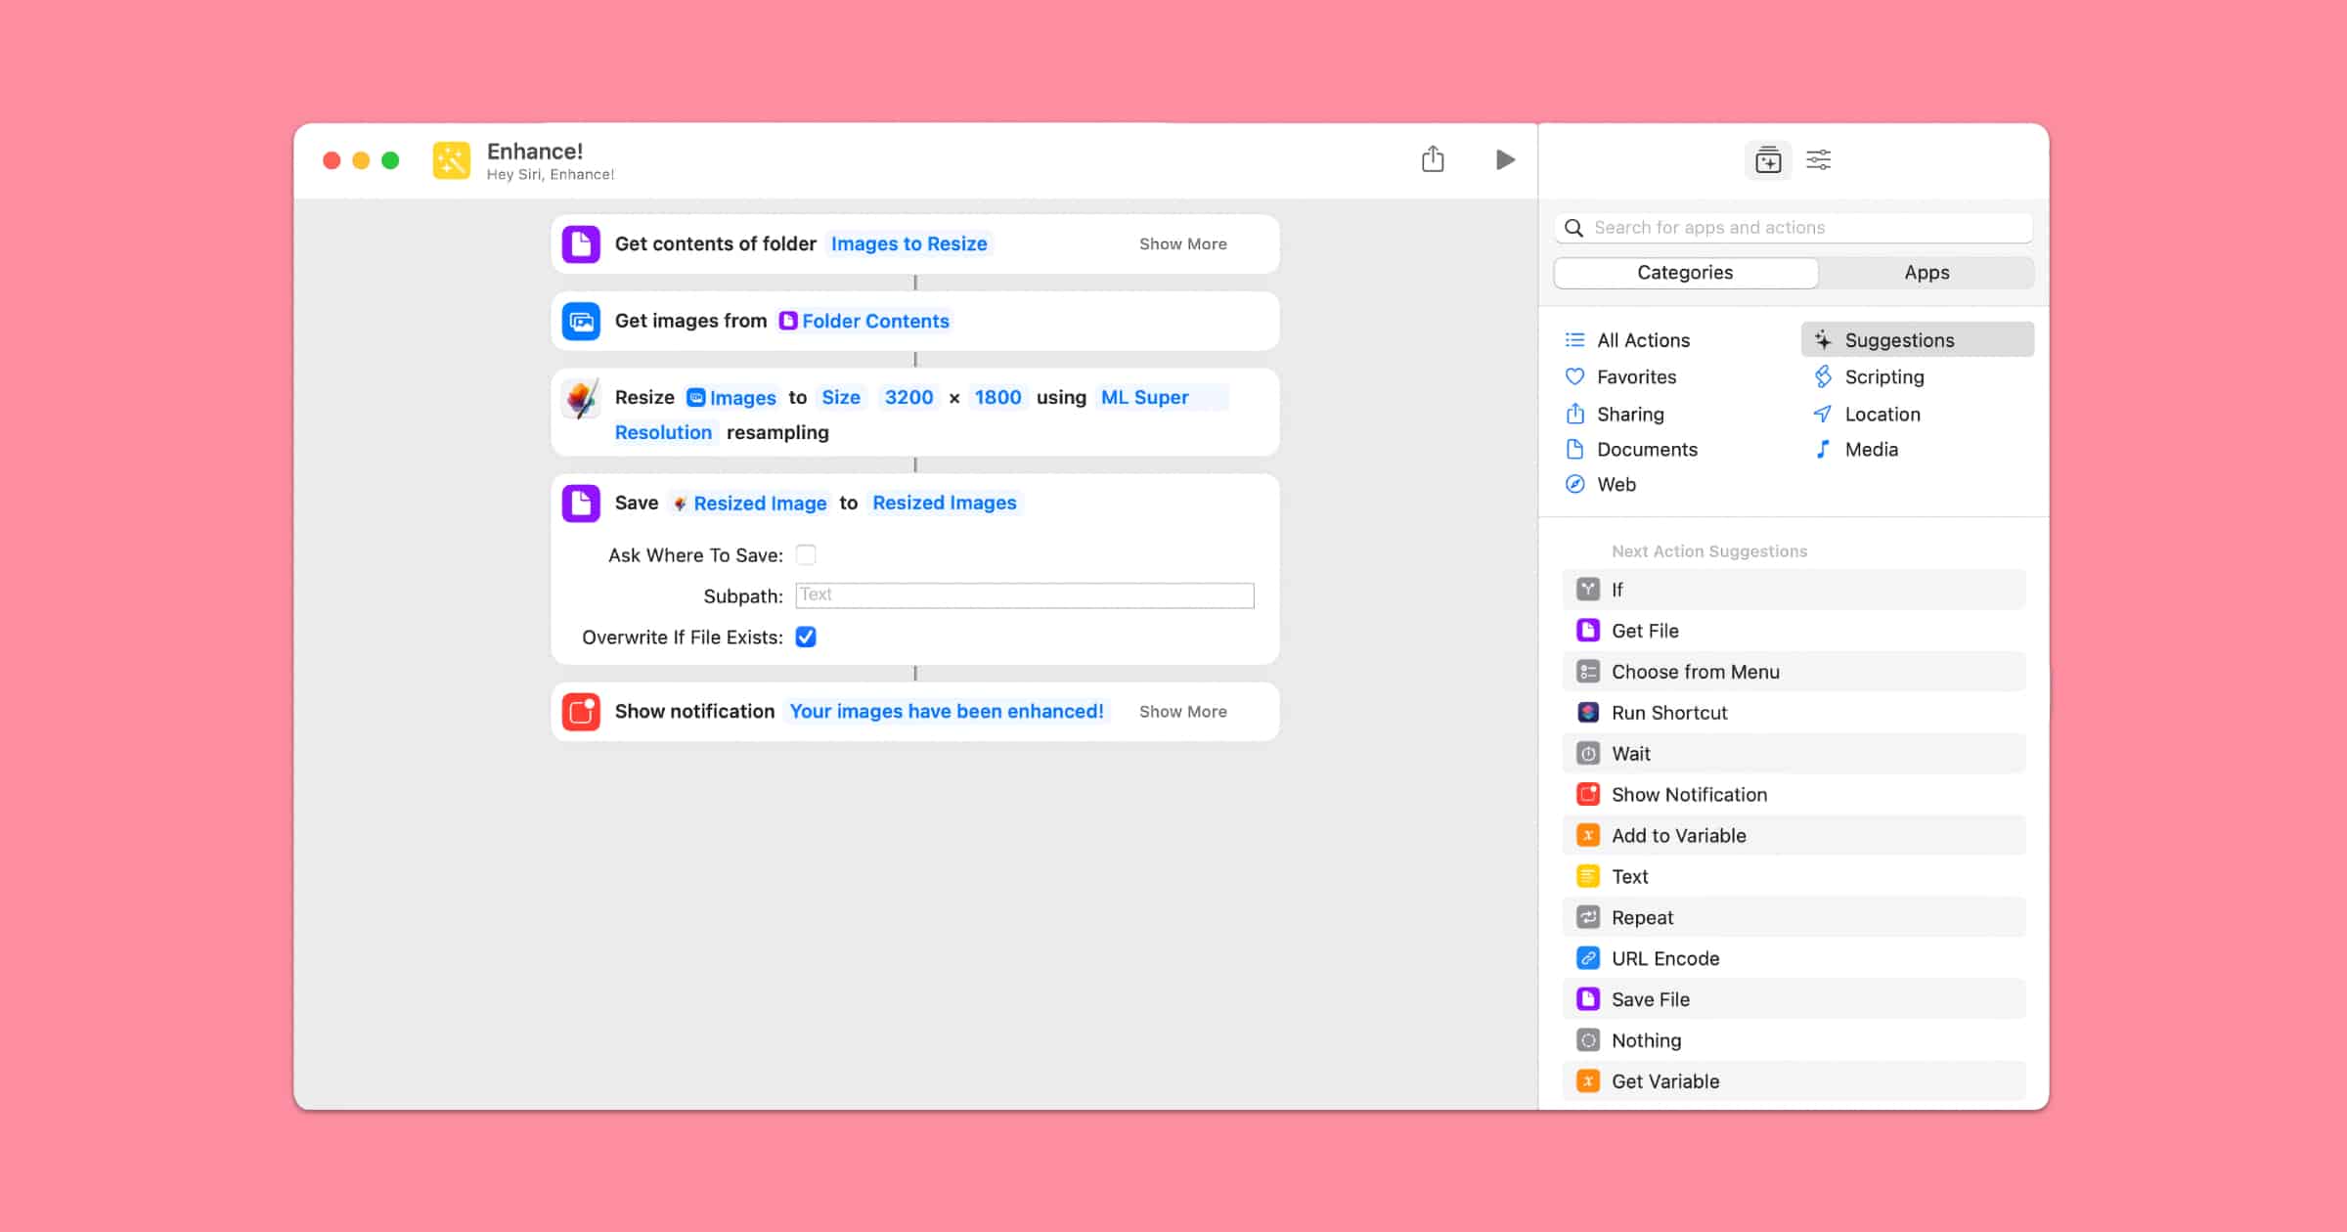Click the Enhance! yellow wand shortcut icon
Screen dimensions: 2347x1232
452,160
